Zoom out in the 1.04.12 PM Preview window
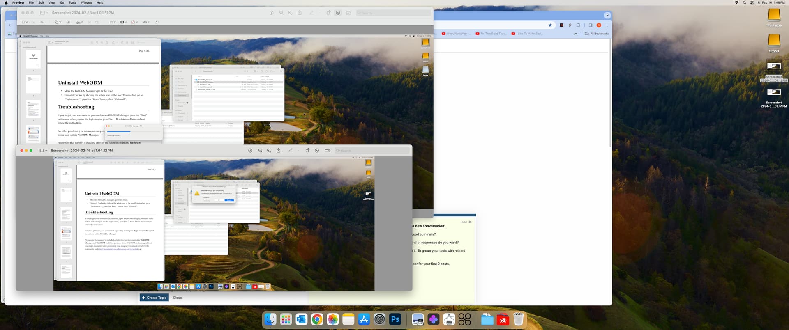This screenshot has height=330, width=789. click(260, 151)
